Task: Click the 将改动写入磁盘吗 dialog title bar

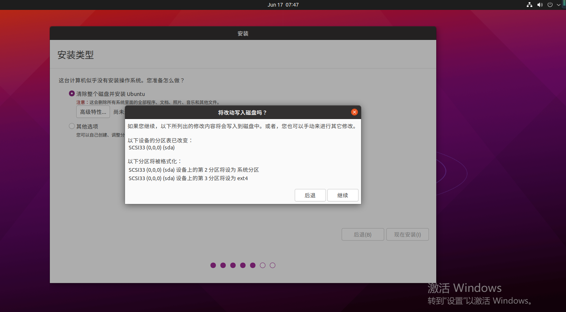Action: click(x=243, y=112)
